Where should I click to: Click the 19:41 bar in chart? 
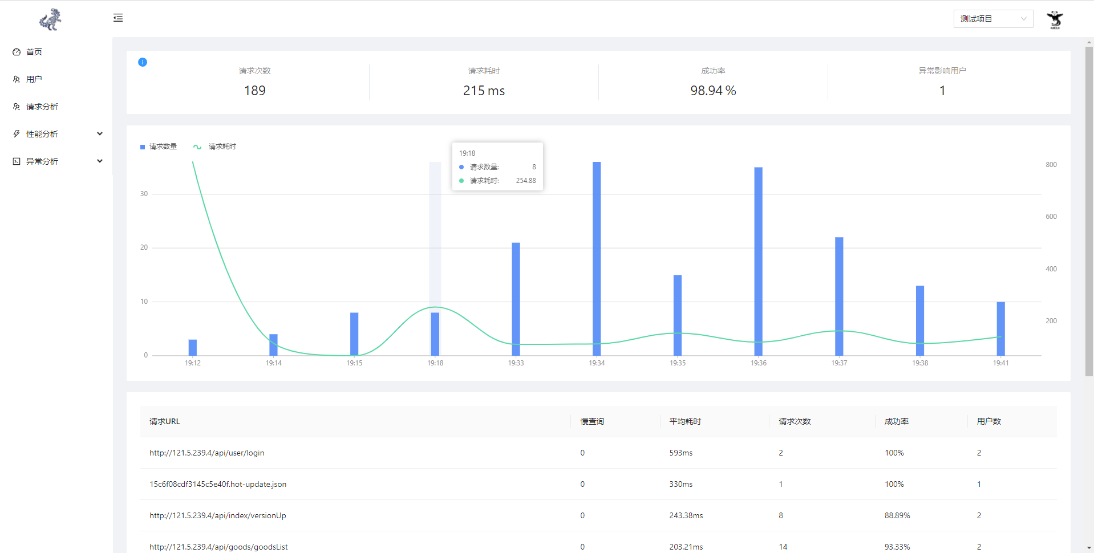coord(1001,328)
